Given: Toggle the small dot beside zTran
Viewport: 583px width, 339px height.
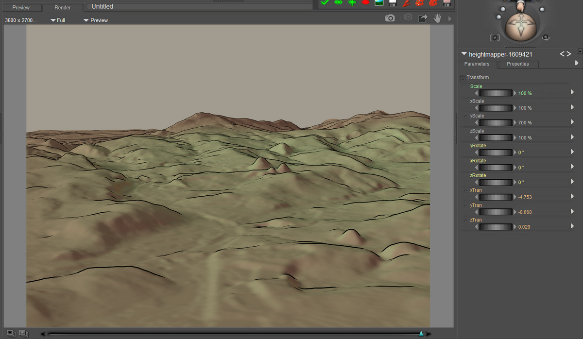Looking at the screenshot, I should (466, 221).
